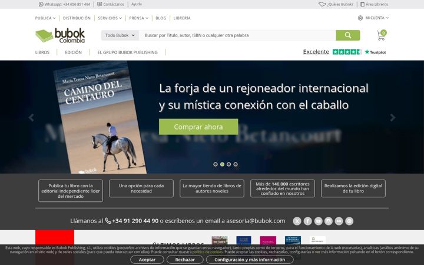Click 'Publica tu libro con la editorial' box
Image resolution: width=424 pixels, height=265 pixels.
71,191
